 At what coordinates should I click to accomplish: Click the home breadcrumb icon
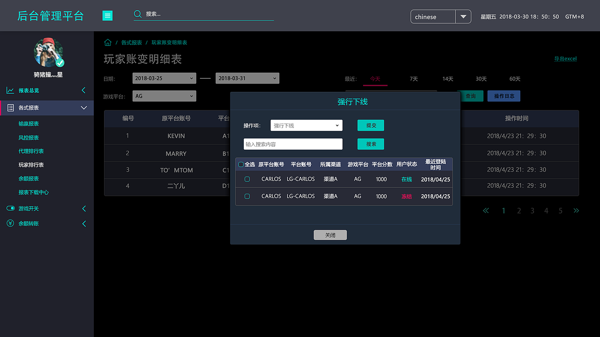(107, 42)
